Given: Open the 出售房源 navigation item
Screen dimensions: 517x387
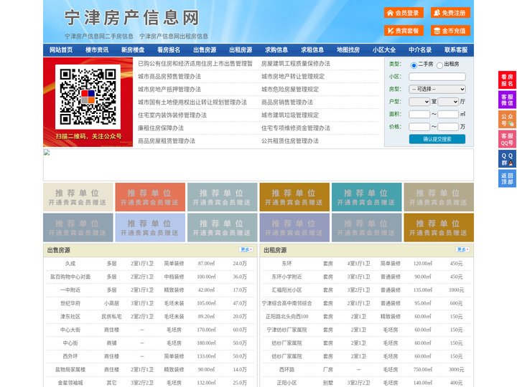Looking at the screenshot, I should click(x=205, y=50).
